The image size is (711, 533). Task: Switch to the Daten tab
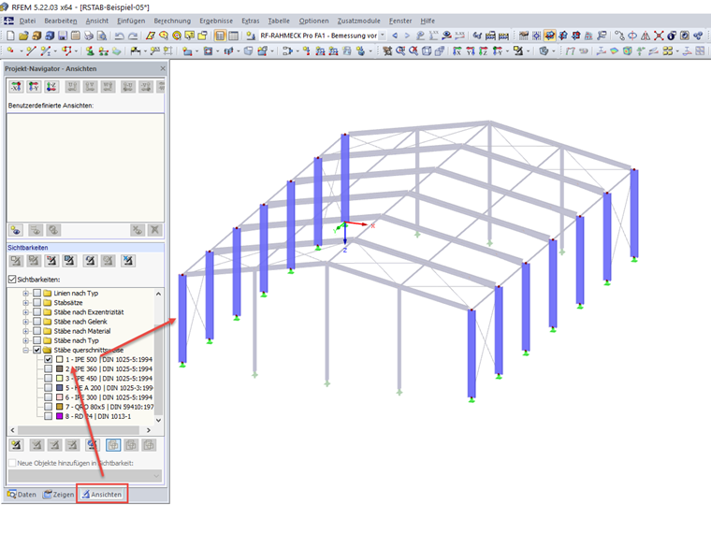click(x=22, y=495)
